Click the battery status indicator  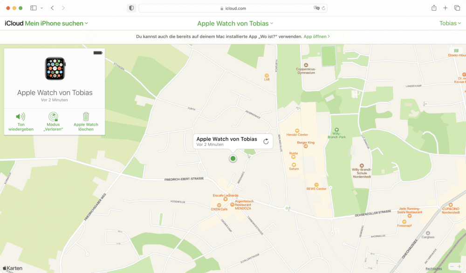(98, 53)
